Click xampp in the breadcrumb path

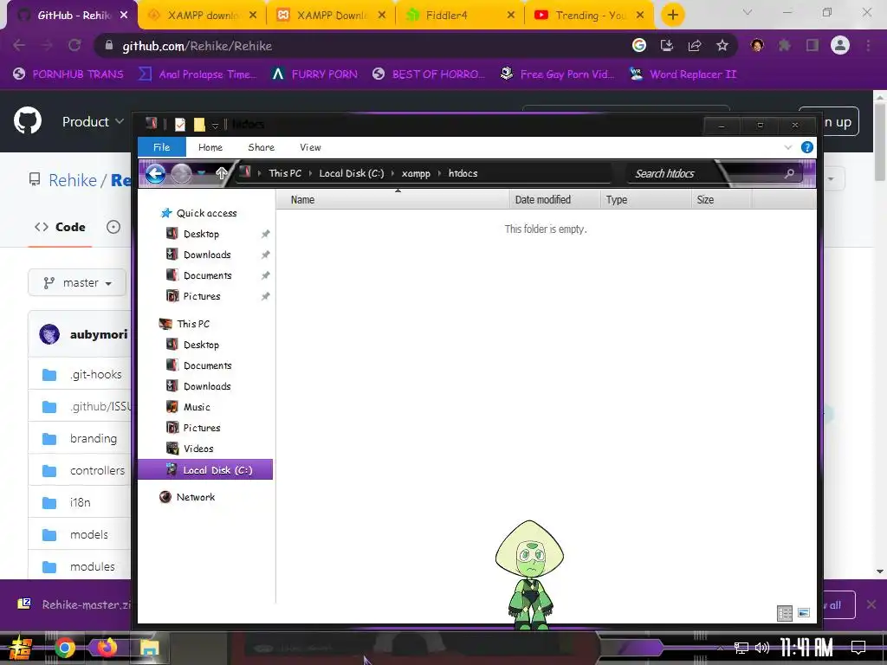416,173
